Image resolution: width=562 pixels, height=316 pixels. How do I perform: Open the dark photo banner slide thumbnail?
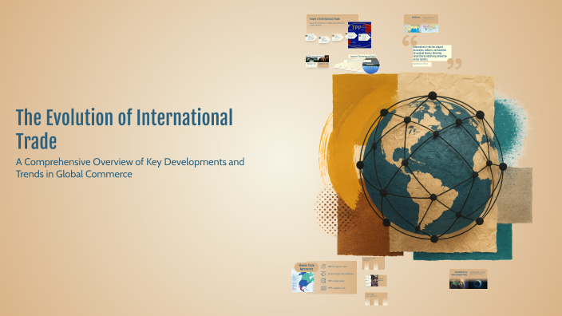[317, 61]
